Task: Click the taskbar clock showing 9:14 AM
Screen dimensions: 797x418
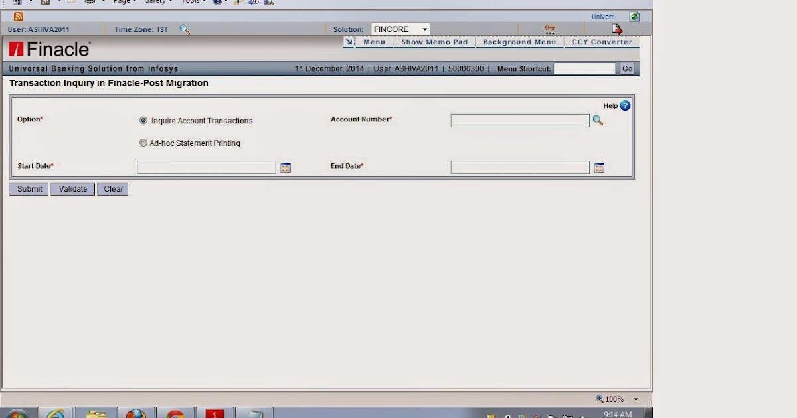Action: click(618, 414)
